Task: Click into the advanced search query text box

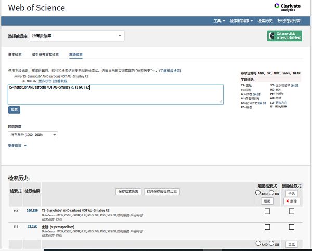Action: (x=115, y=95)
